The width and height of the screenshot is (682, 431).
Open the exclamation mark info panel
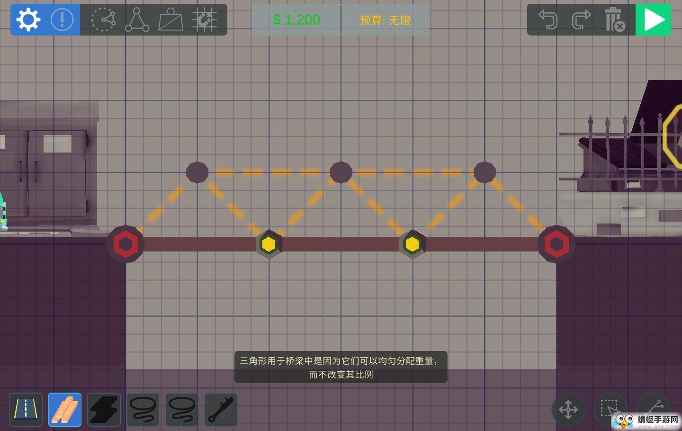tap(62, 20)
